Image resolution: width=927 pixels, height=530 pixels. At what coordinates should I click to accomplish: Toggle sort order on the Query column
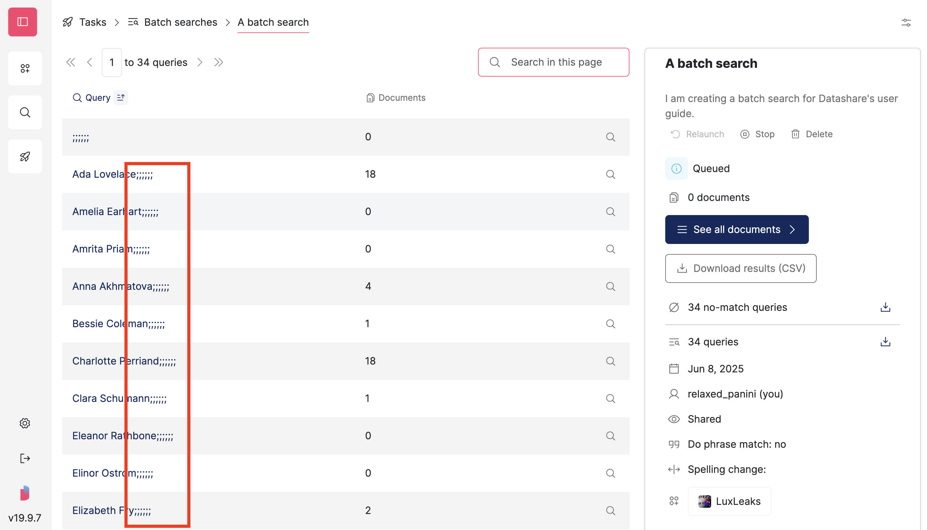(x=121, y=97)
